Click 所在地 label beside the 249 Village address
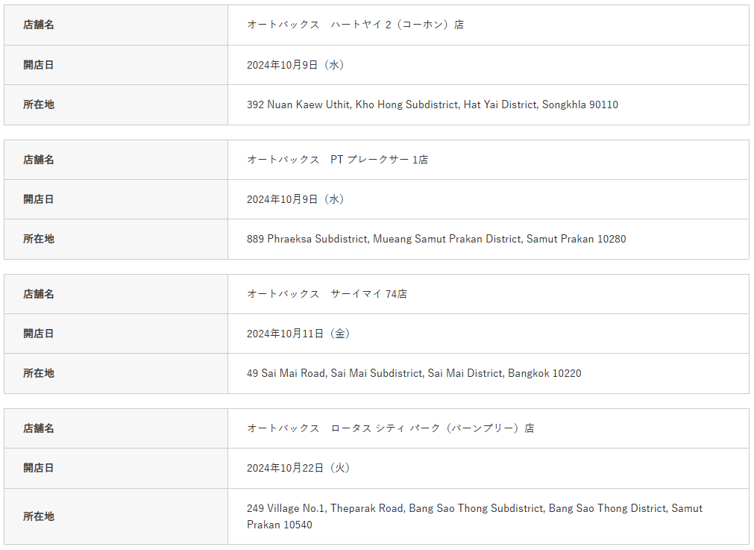The height and width of the screenshot is (550, 754). tap(39, 516)
